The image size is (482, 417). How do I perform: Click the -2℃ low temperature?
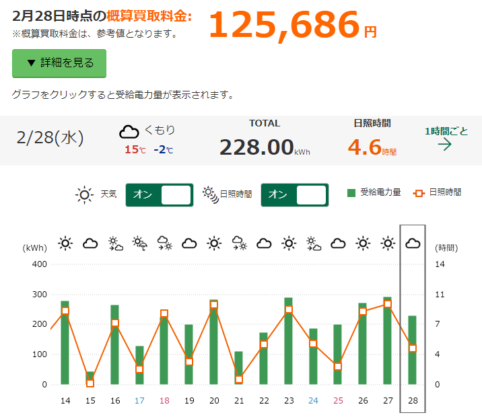(164, 149)
